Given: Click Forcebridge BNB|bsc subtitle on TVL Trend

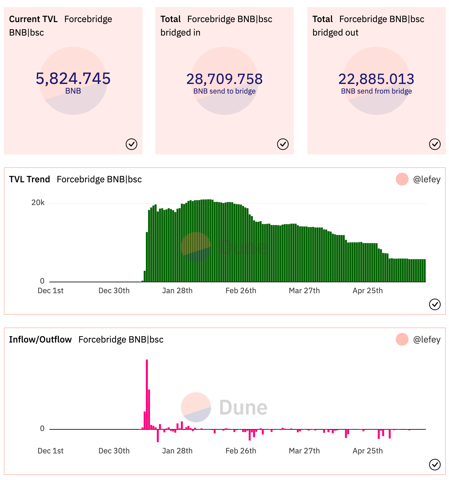Looking at the screenshot, I should (x=99, y=179).
